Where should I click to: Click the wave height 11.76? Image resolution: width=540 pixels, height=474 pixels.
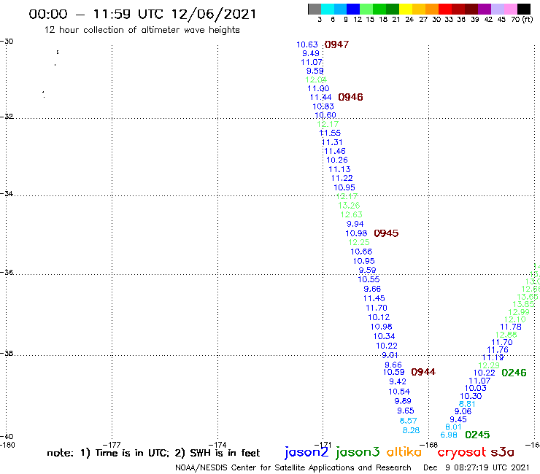497,350
